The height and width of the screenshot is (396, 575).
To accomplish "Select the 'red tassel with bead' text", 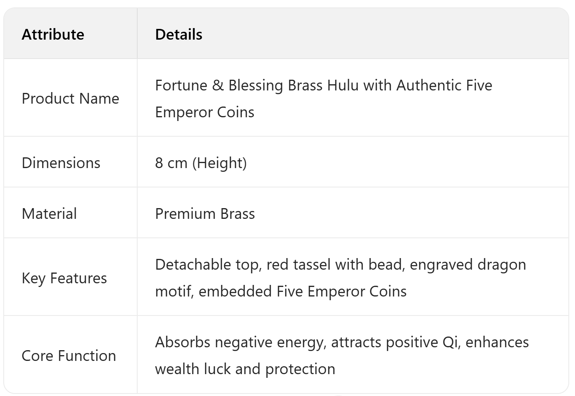I will click(x=335, y=265).
